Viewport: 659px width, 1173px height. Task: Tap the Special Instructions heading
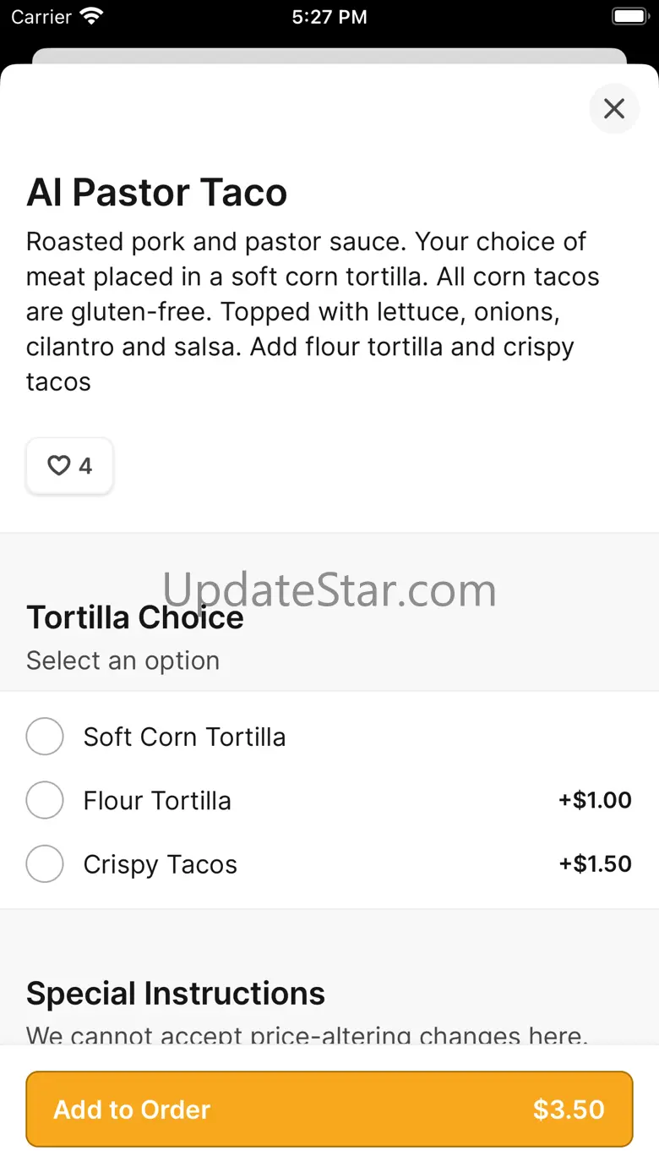pyautogui.click(x=176, y=993)
